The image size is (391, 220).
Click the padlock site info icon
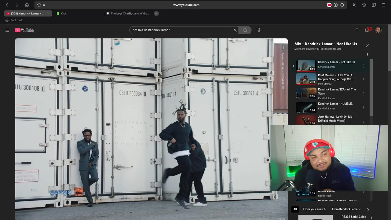[44, 5]
